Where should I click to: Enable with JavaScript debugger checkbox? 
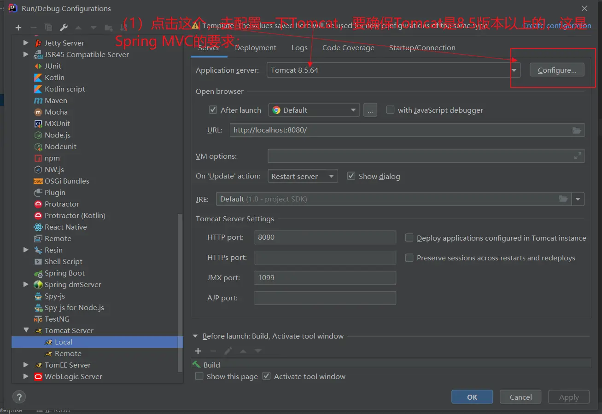point(390,110)
